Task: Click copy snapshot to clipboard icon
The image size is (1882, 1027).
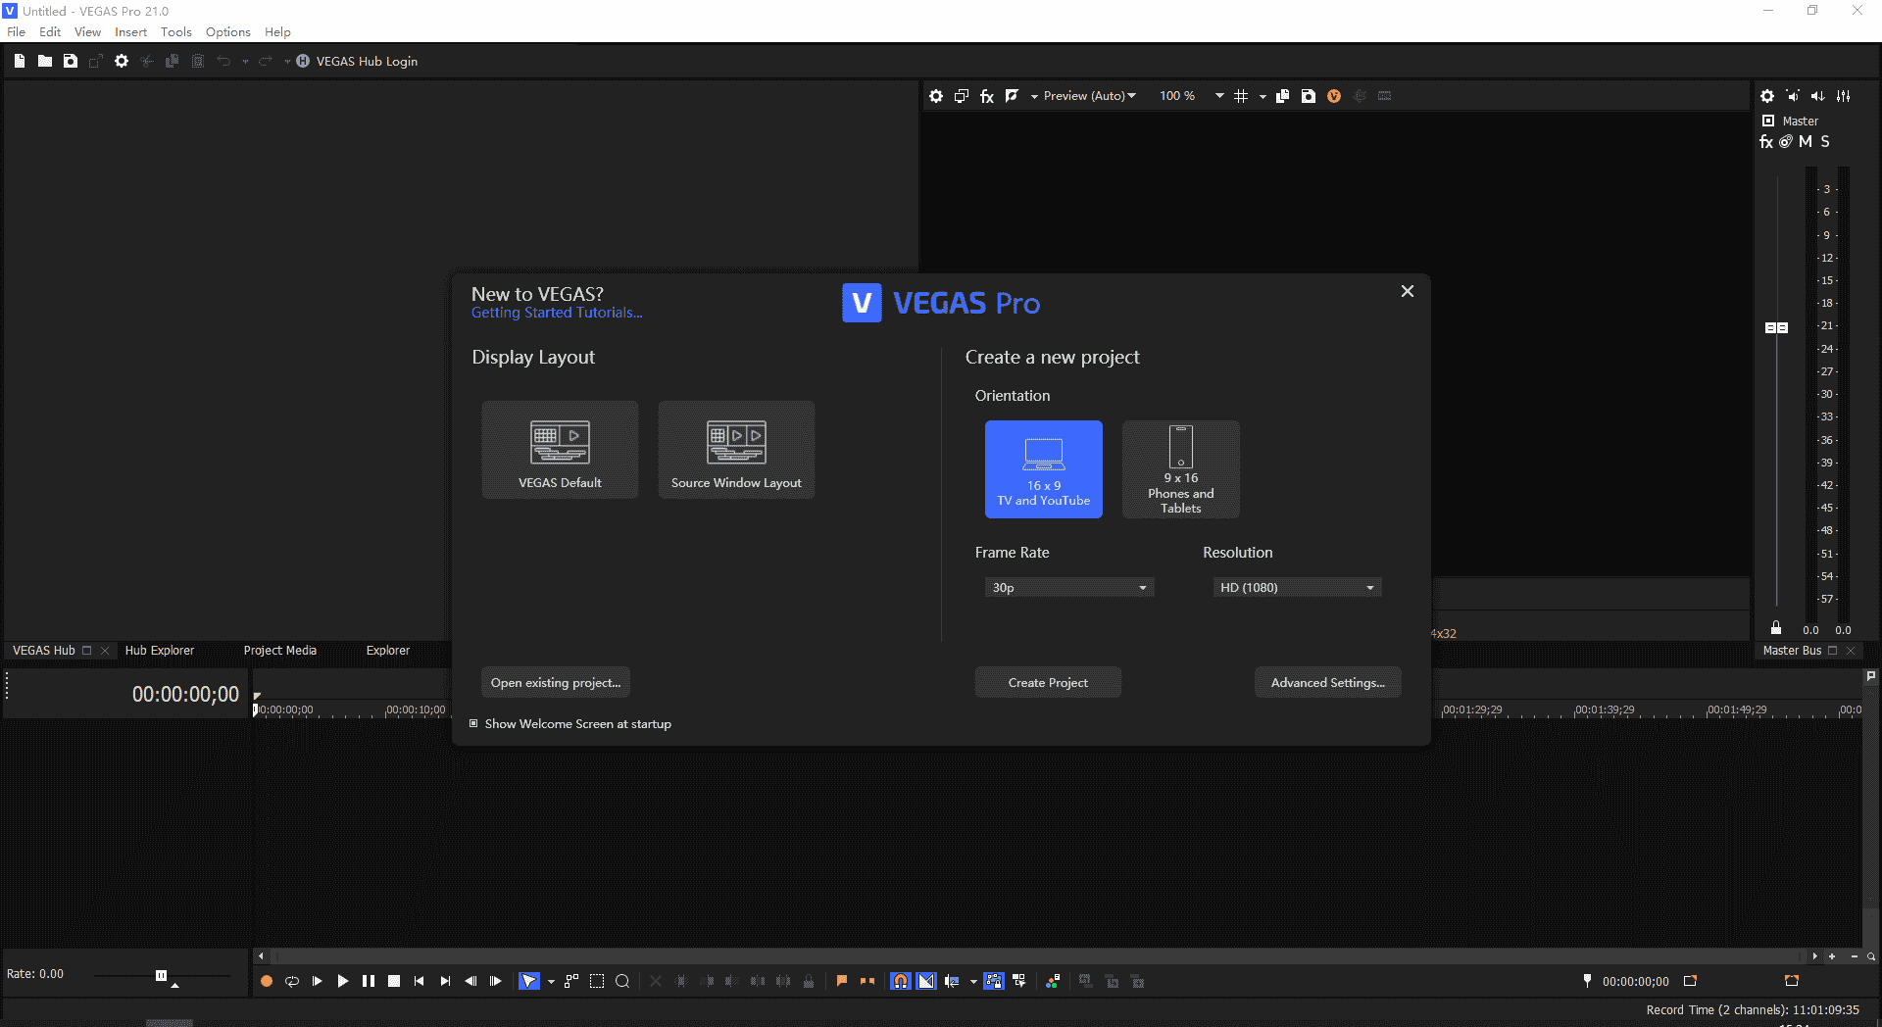Action: (1282, 96)
